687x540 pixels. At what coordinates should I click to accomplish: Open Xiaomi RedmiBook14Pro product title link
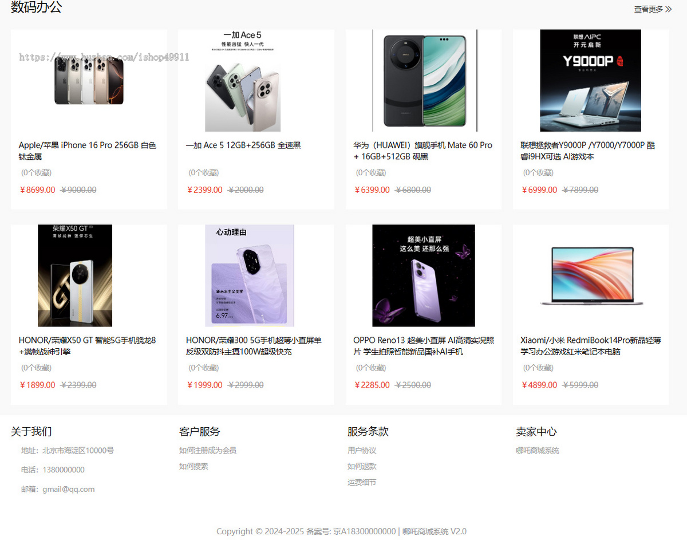coord(591,346)
